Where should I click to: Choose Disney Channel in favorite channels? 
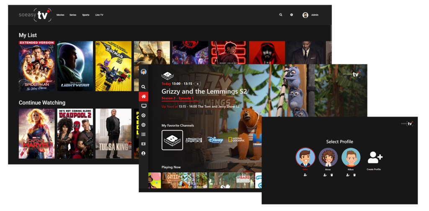215,140
